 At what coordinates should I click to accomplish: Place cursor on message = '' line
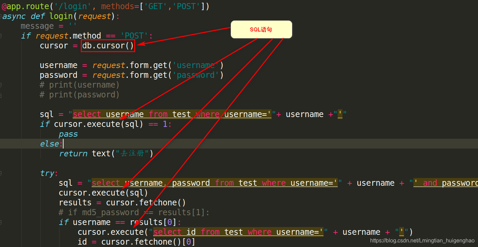coord(49,26)
